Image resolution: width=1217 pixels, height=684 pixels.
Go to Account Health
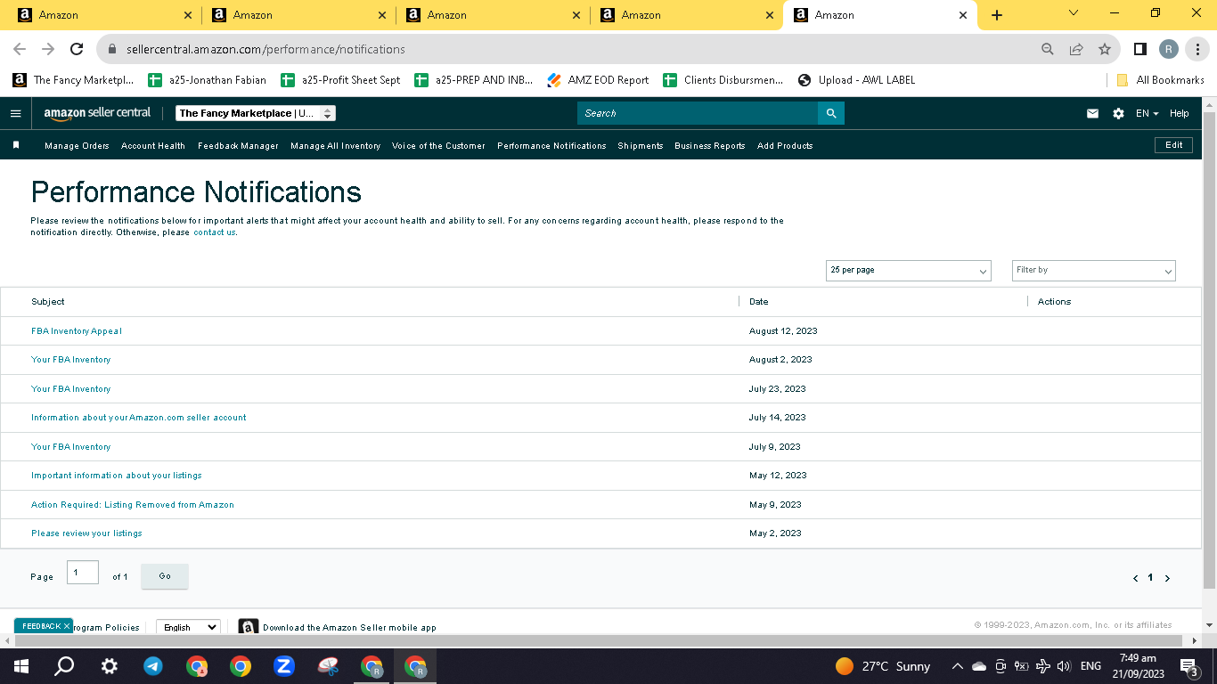(153, 145)
